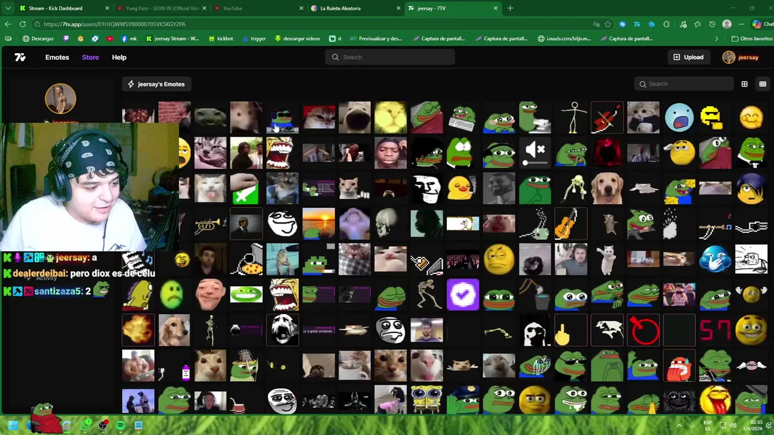This screenshot has height=435, width=774.
Task: Switch to the Yung Fazo YouTube tab
Action: coord(162,8)
